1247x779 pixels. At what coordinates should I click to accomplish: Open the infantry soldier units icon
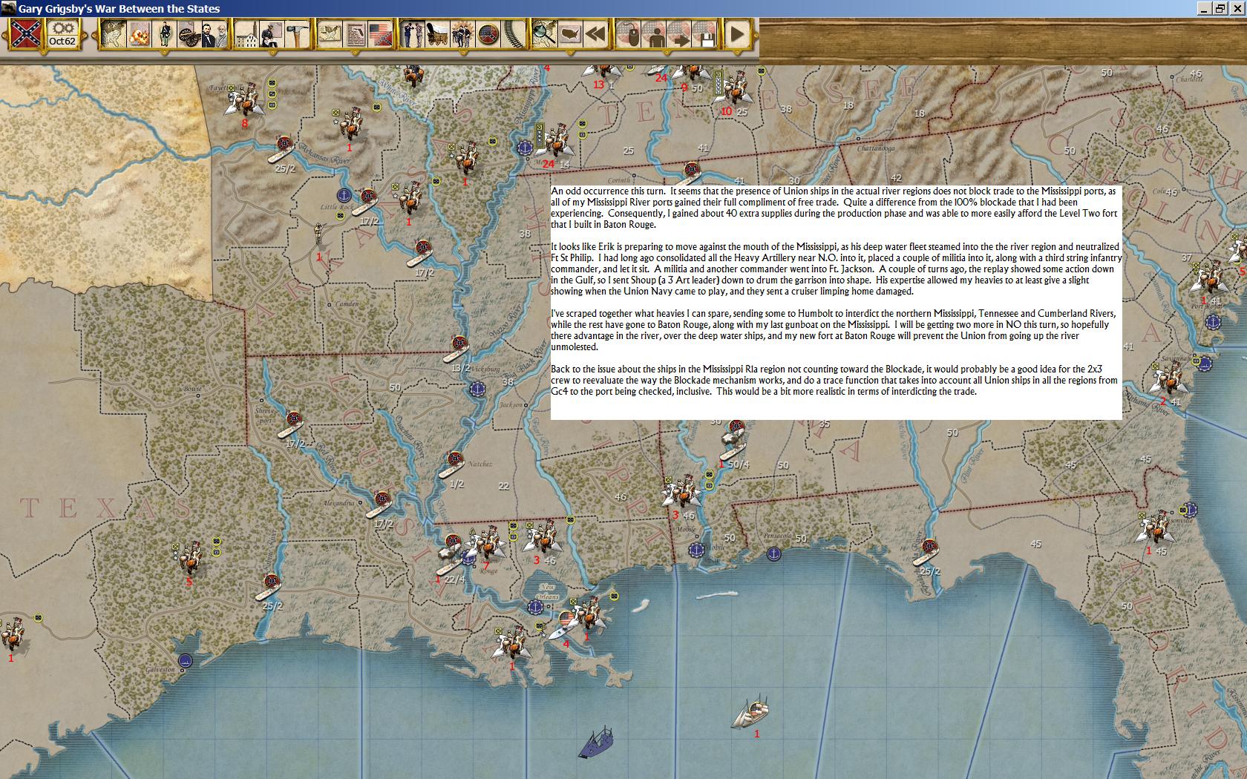(165, 34)
